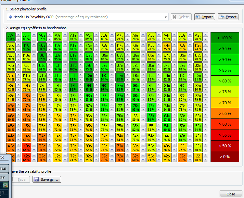The height and width of the screenshot is (198, 244).
Task: Increase the KK value with up arrow
Action: point(34,44)
